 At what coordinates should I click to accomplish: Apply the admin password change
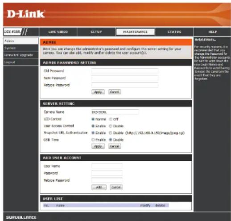98,92
